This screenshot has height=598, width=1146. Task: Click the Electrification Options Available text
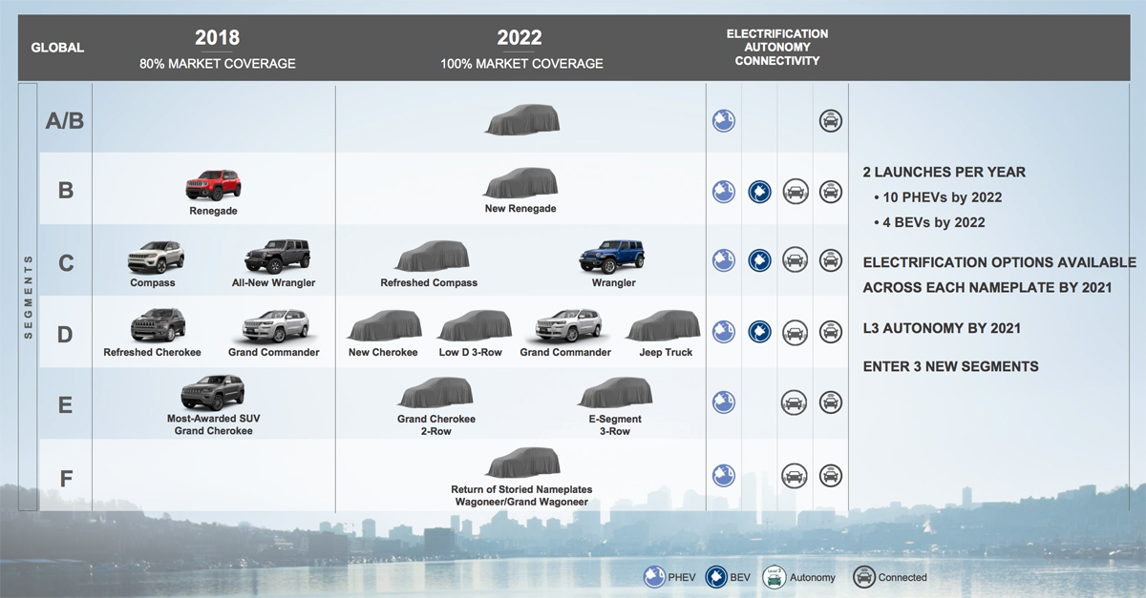coord(999,275)
